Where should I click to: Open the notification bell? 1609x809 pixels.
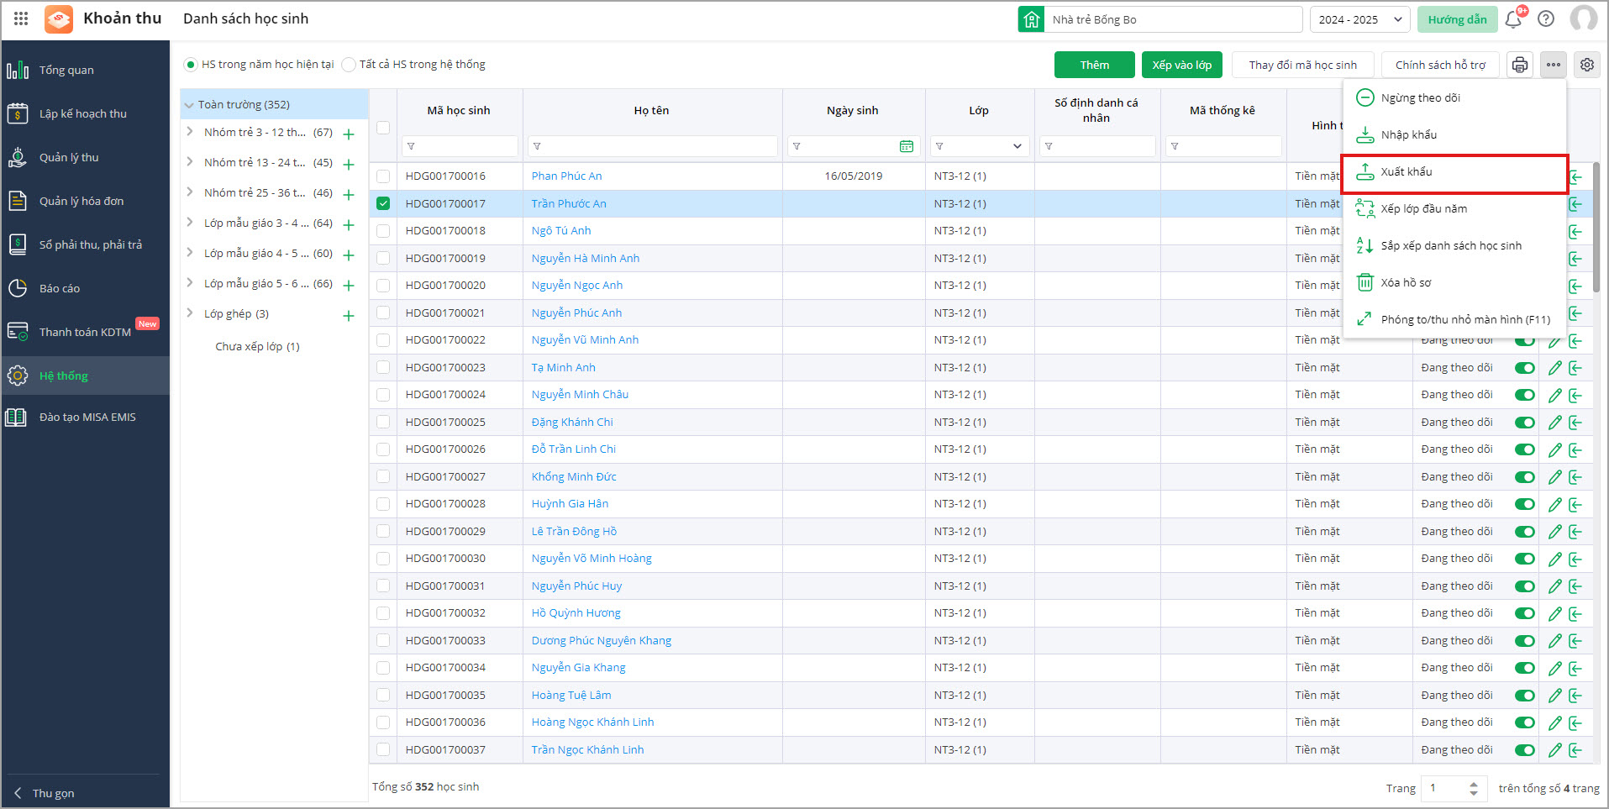click(1513, 19)
